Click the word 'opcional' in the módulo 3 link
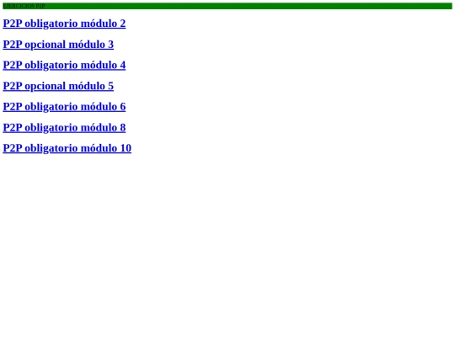455x341 pixels. [x=45, y=45]
